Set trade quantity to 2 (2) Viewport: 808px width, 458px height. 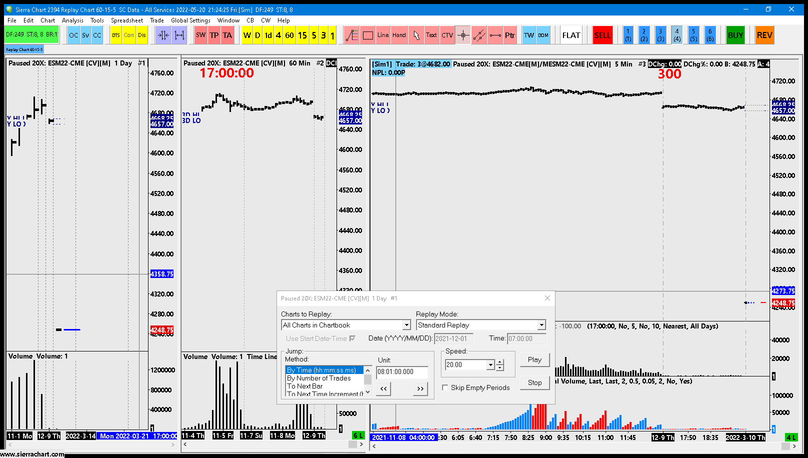pos(644,35)
